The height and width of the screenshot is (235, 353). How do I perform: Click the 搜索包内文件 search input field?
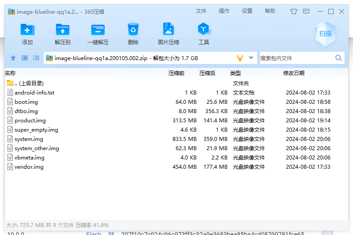click(x=296, y=58)
